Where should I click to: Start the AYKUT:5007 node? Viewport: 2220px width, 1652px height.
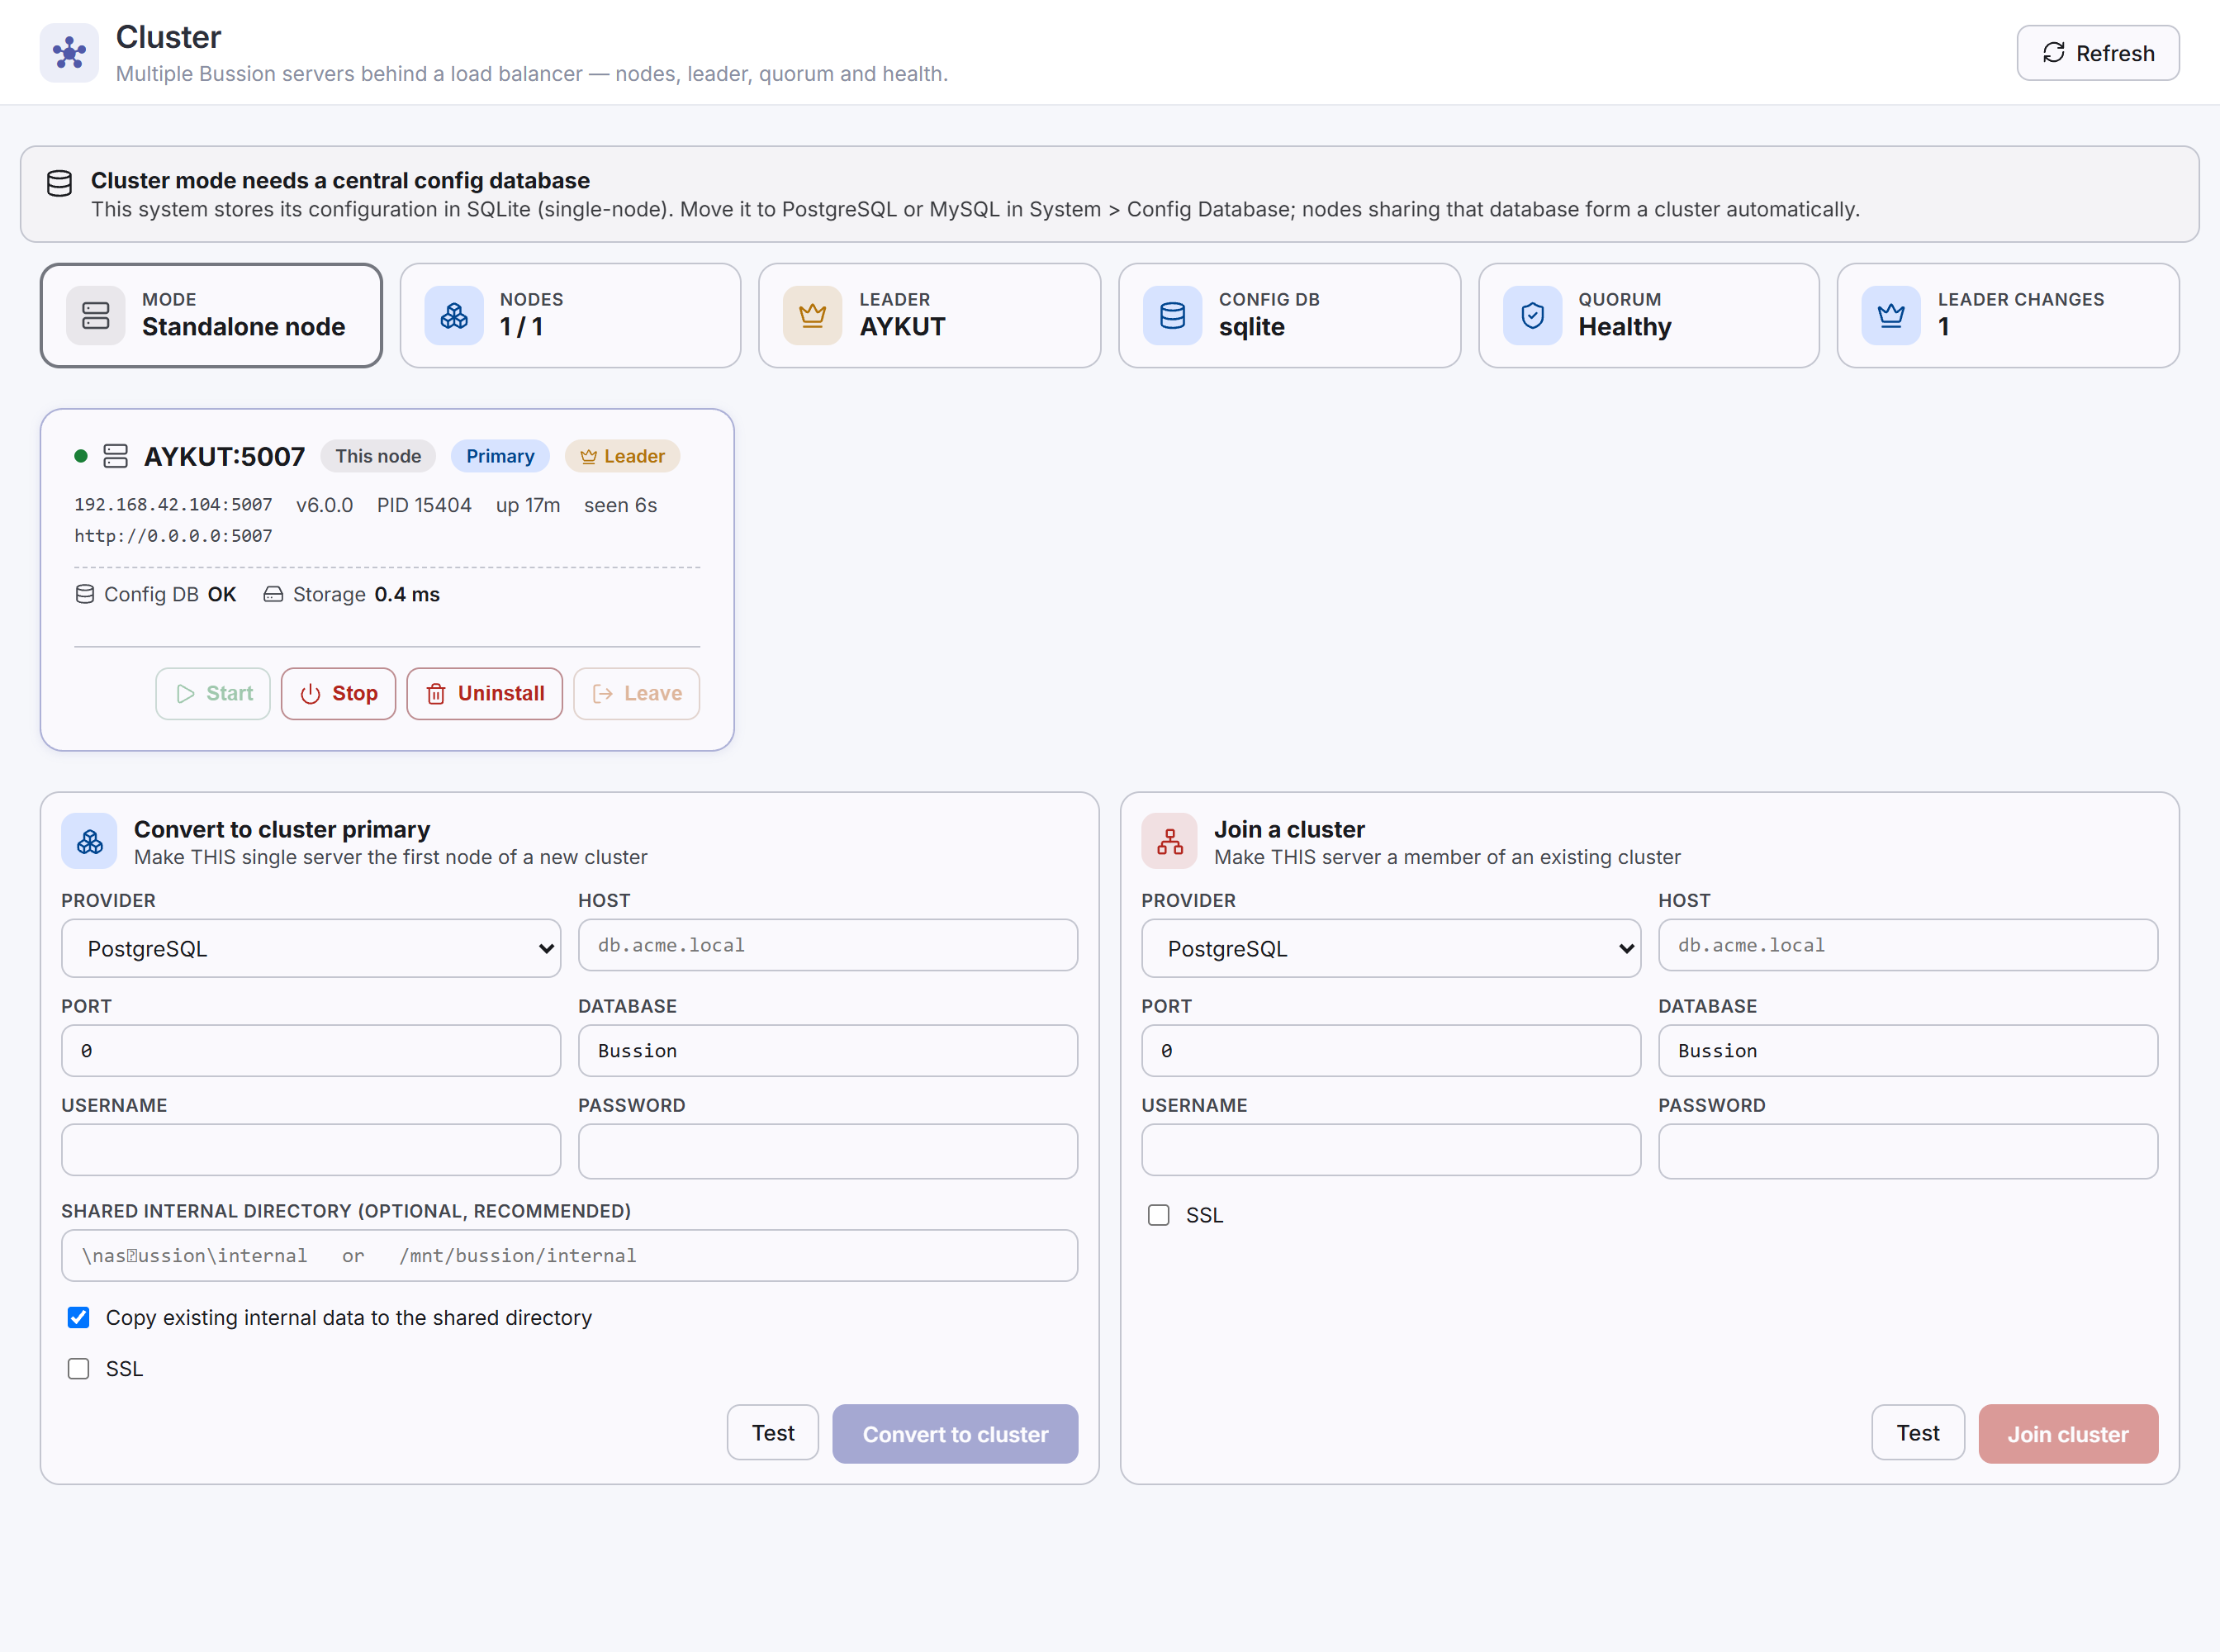point(213,694)
